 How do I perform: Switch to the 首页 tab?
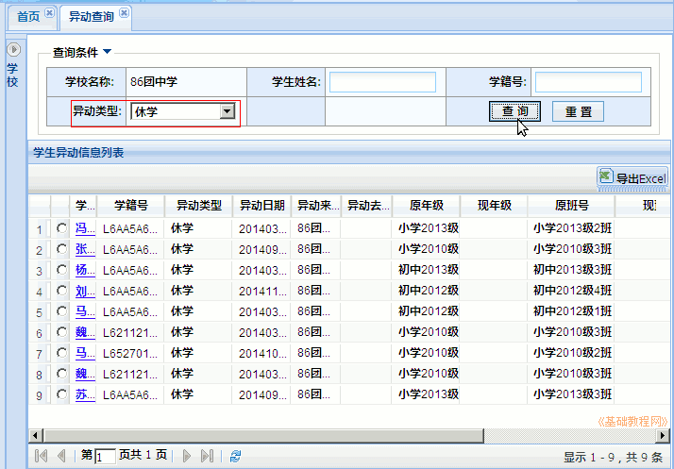coord(28,17)
